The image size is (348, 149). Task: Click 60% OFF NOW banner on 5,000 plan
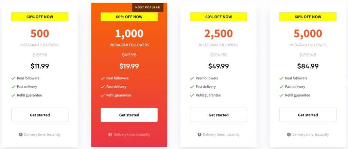point(308,17)
